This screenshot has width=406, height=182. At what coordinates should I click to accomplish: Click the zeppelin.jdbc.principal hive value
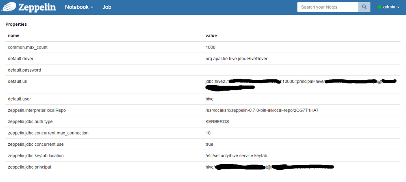(269, 167)
